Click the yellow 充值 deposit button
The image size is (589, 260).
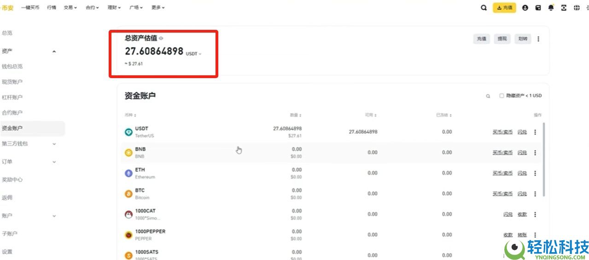(504, 8)
